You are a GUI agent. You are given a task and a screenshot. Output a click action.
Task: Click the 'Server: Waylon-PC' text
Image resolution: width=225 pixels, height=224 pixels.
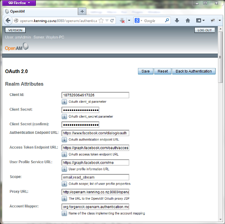49,37
